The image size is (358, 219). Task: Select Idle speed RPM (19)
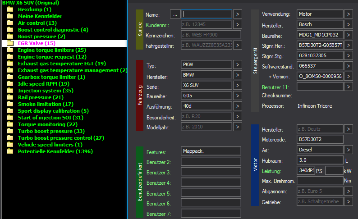[44, 84]
